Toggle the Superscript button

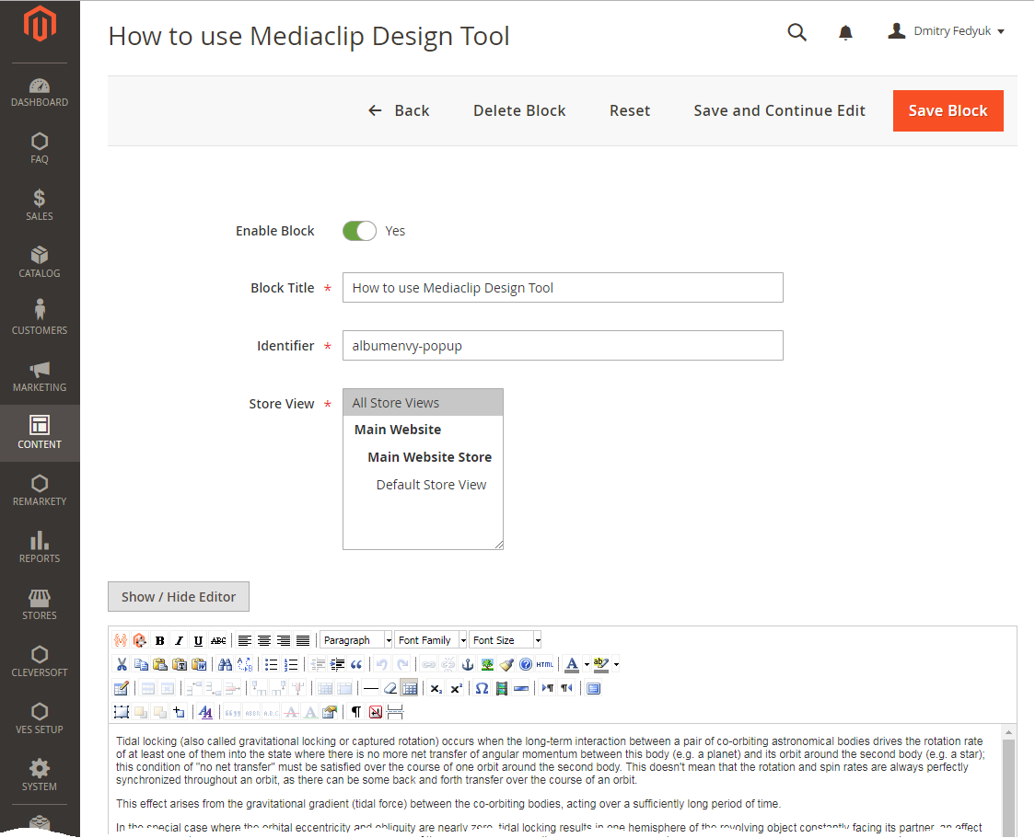(x=456, y=688)
